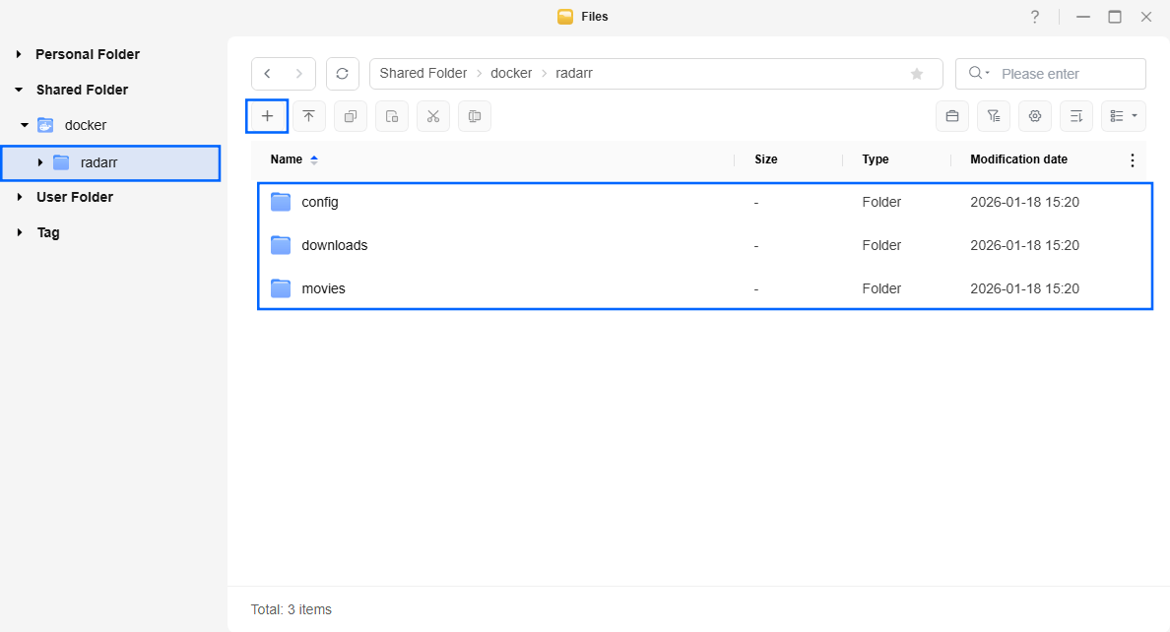This screenshot has height=632, width=1170.
Task: Refresh the current folder listing
Action: click(342, 74)
